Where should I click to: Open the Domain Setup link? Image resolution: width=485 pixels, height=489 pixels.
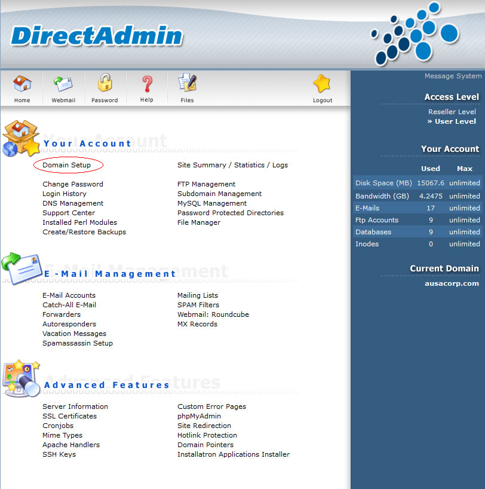coord(67,165)
